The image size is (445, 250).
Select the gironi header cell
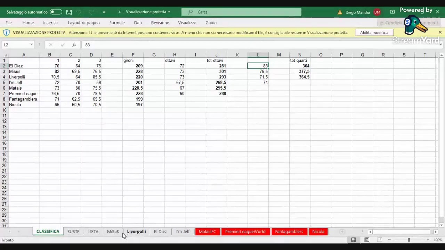point(133,60)
